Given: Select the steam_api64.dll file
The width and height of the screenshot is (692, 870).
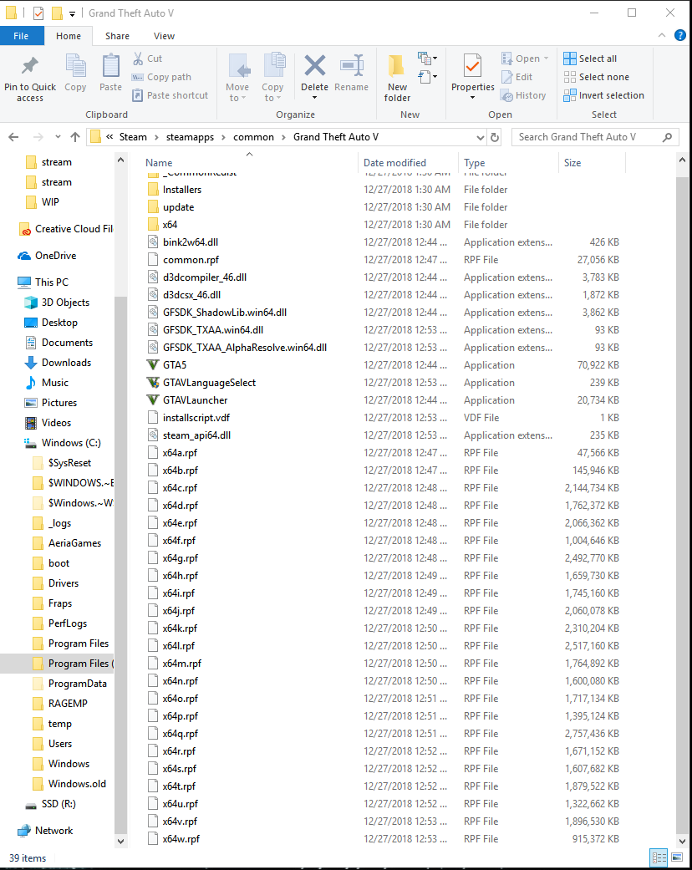Looking at the screenshot, I should (196, 435).
